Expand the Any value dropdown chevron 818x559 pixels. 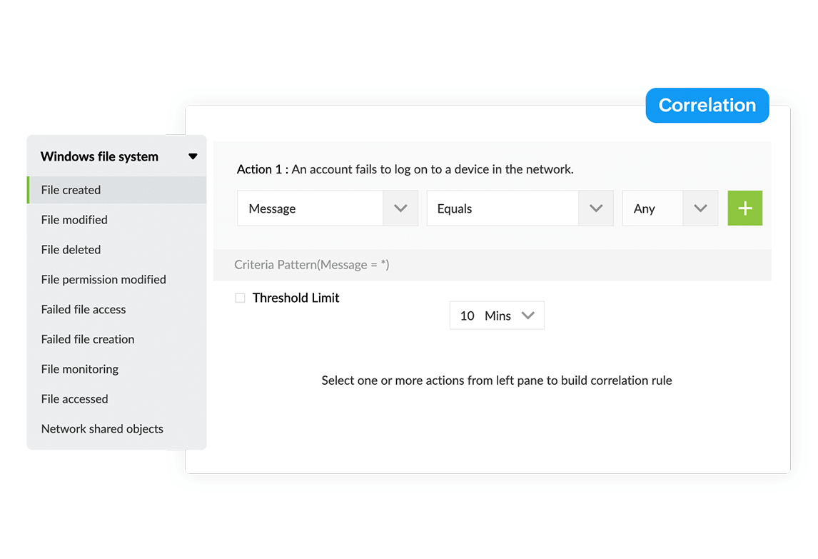coord(701,208)
